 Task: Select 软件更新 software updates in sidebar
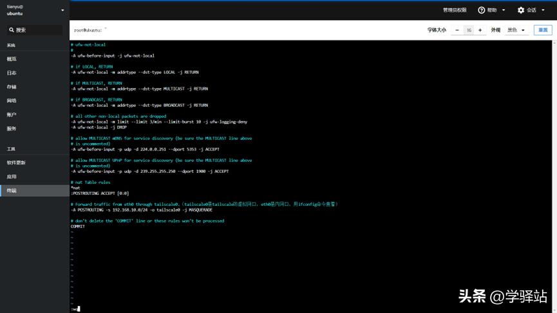pyautogui.click(x=16, y=163)
